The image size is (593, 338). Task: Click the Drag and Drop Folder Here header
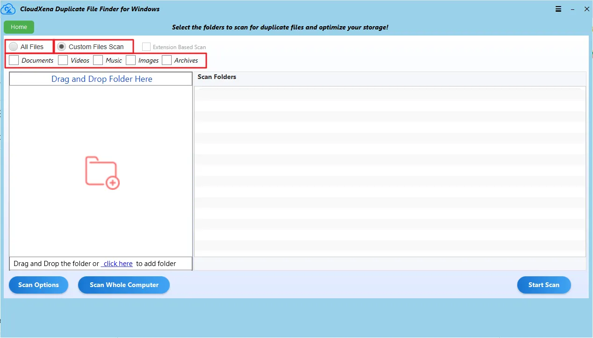(101, 79)
